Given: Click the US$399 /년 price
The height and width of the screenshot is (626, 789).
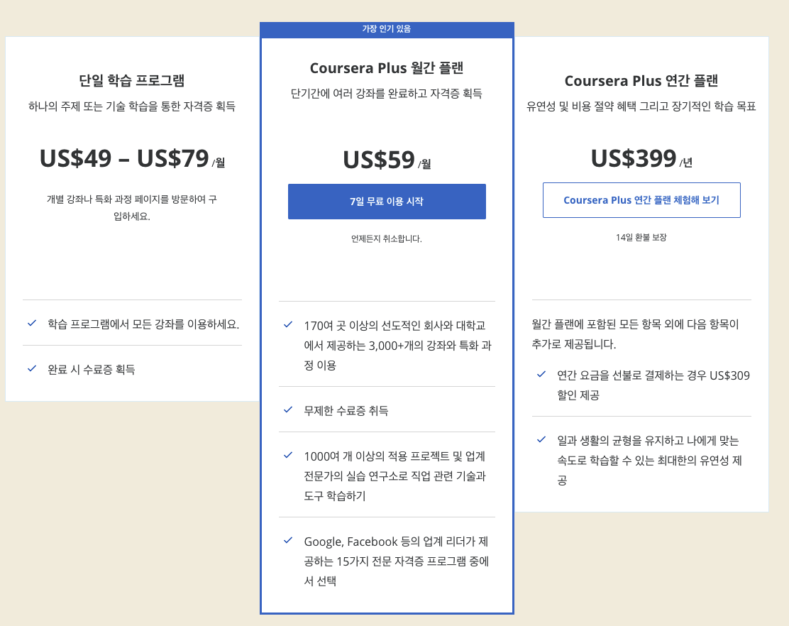Looking at the screenshot, I should [x=641, y=158].
